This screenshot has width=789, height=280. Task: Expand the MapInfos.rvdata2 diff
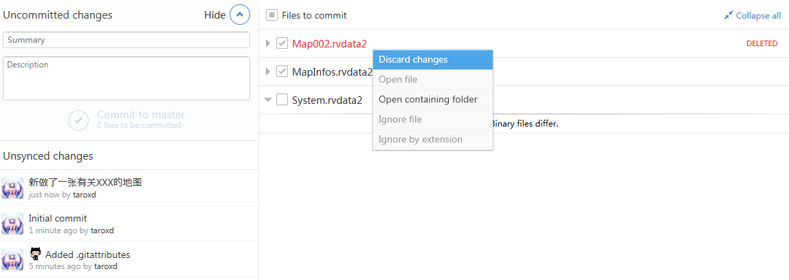(x=268, y=72)
